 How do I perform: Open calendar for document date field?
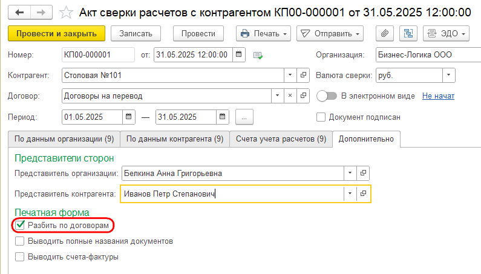click(x=238, y=54)
